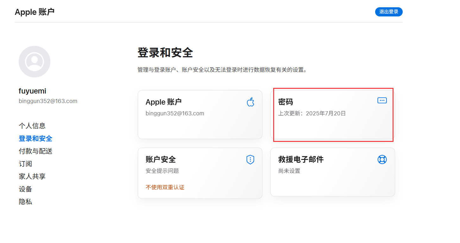The width and height of the screenshot is (460, 243).
Task: Open 家人共享 in the sidebar
Action: 32,176
